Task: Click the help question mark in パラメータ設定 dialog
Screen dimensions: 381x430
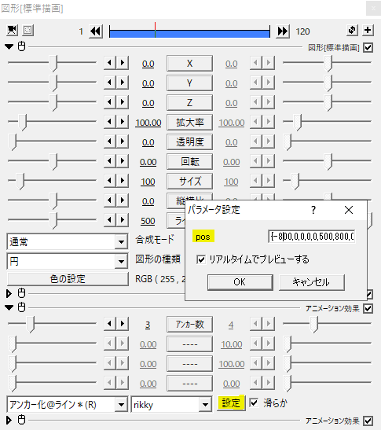Action: (x=313, y=210)
